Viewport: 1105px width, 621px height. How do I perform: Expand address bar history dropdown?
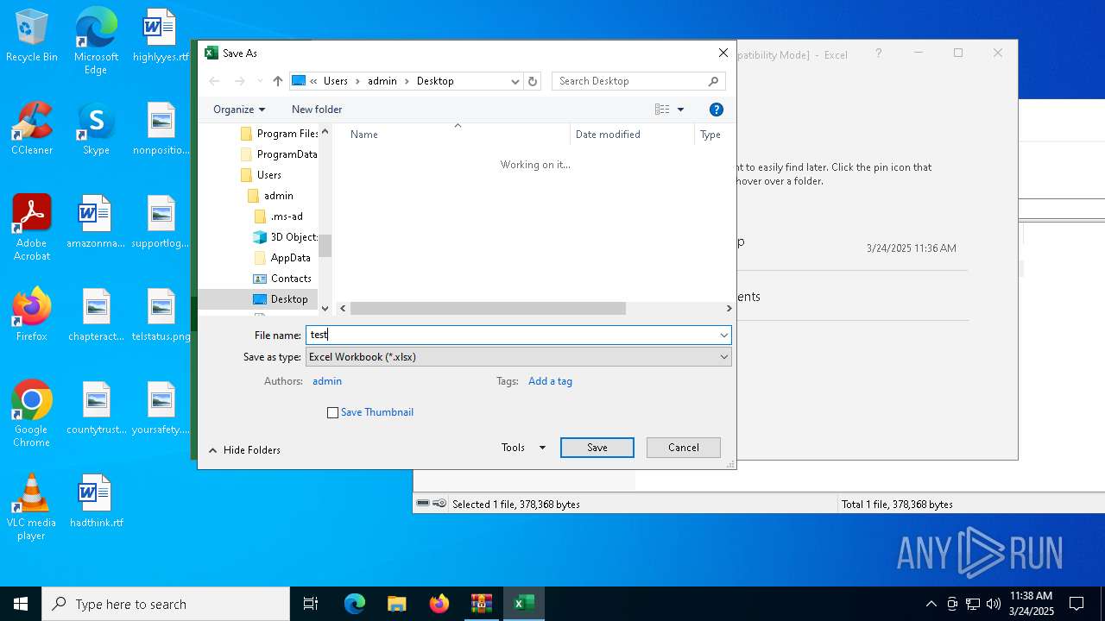pos(515,81)
